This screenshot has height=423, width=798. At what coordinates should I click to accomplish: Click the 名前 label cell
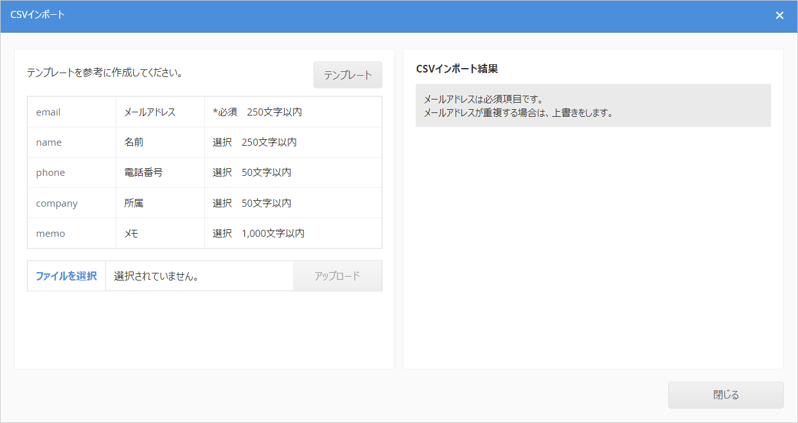tap(160, 142)
